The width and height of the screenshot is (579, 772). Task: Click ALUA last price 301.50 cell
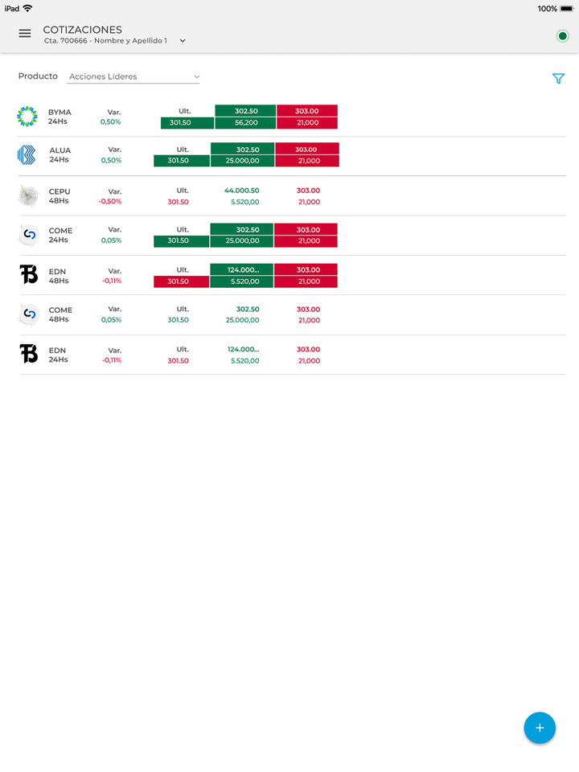(x=181, y=161)
